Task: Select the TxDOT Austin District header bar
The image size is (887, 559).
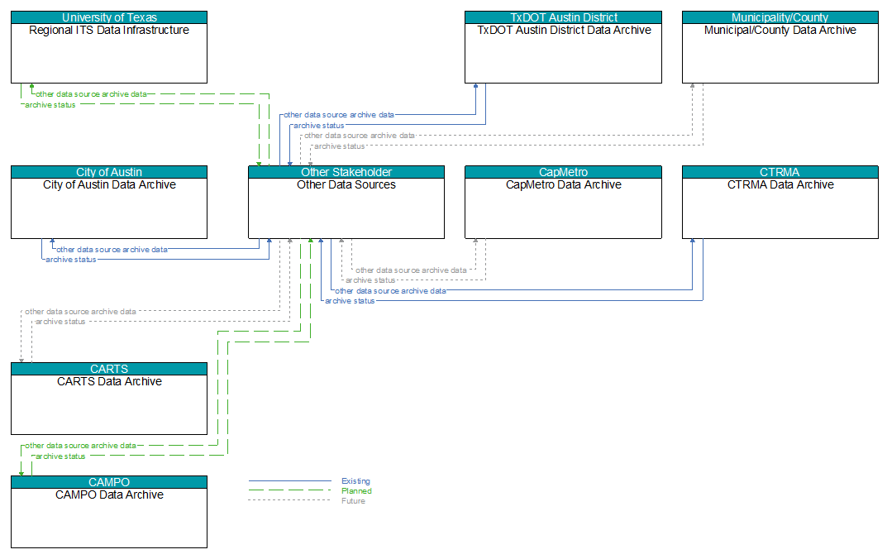Action: point(564,17)
